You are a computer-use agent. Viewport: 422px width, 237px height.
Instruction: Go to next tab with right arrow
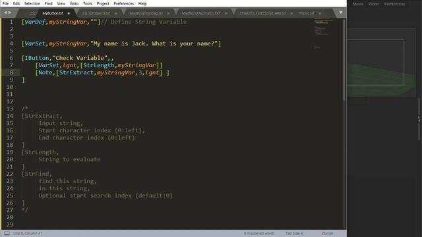(10, 13)
